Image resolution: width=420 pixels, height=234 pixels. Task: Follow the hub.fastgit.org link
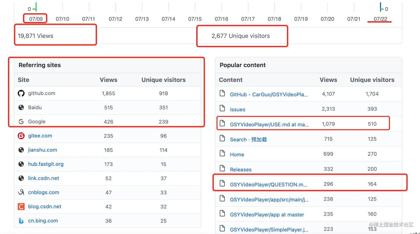pos(46,164)
